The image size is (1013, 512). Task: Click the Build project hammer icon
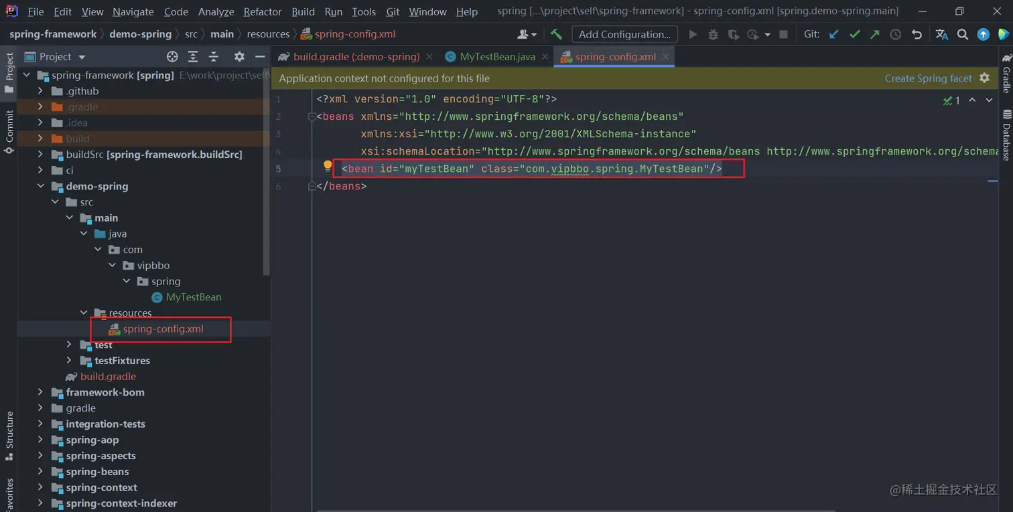pyautogui.click(x=556, y=34)
